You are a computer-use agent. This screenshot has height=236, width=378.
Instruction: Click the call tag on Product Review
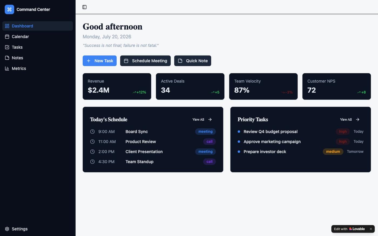tap(210, 142)
